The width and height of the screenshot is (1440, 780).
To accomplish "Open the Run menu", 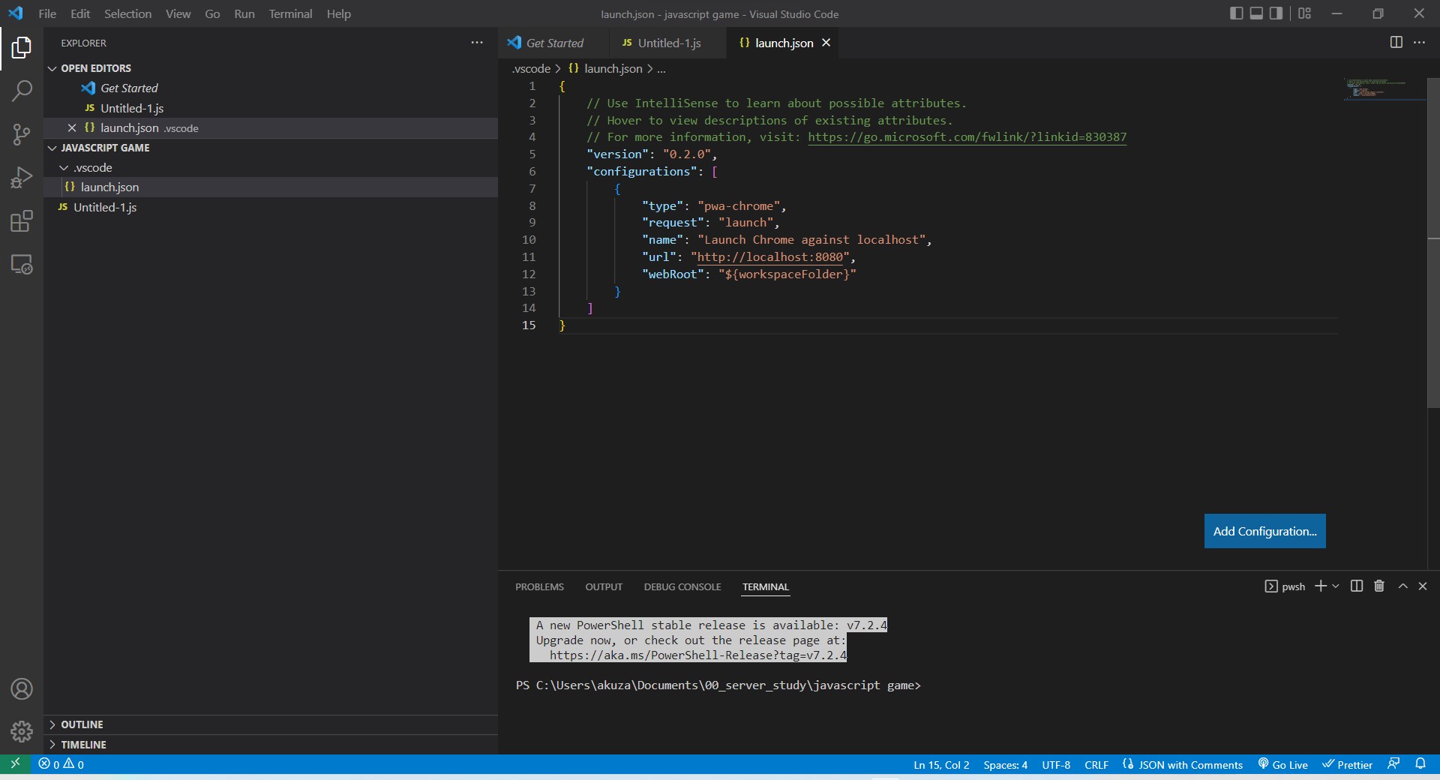I will click(x=244, y=13).
